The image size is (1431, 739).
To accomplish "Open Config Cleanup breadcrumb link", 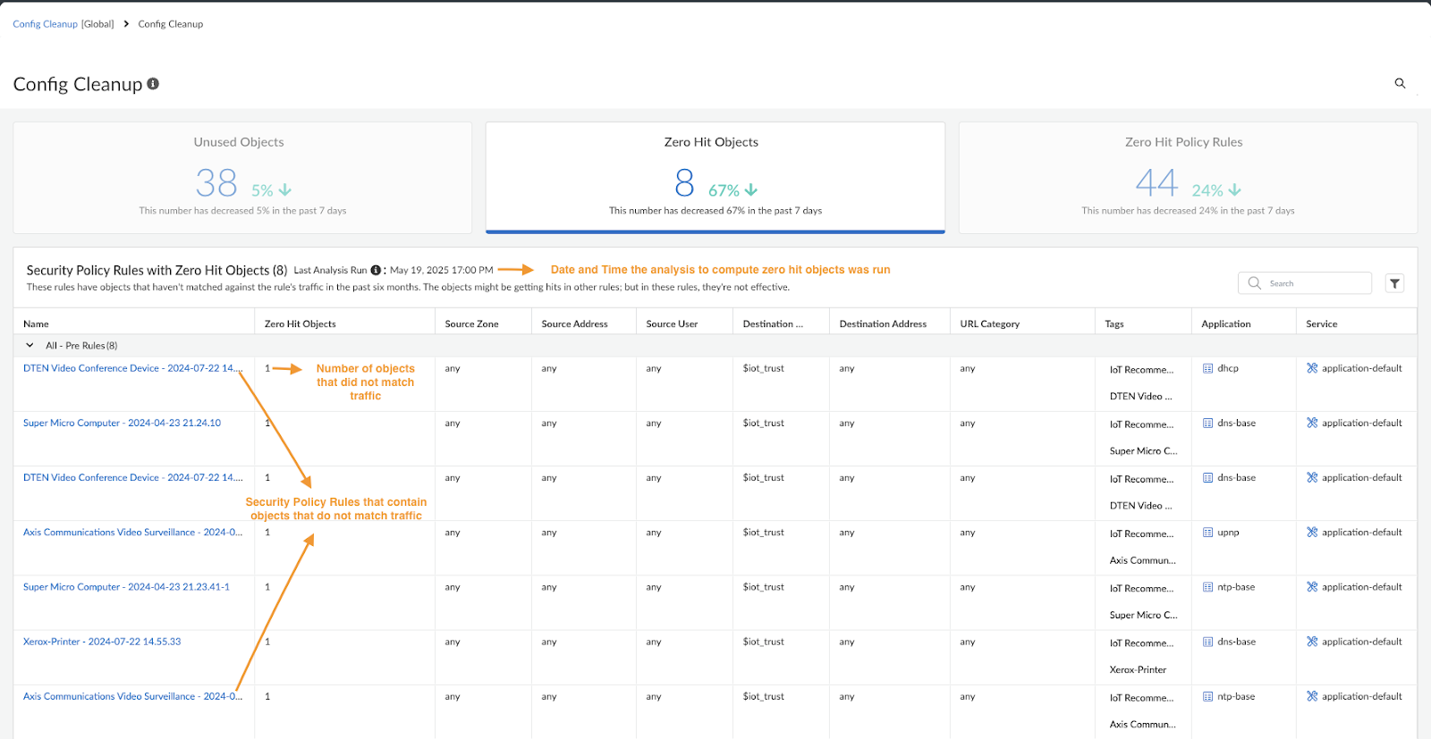I will point(45,24).
